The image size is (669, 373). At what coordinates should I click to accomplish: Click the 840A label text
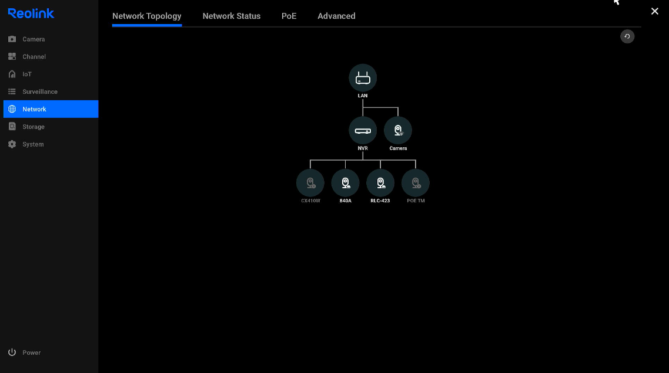[x=346, y=201]
